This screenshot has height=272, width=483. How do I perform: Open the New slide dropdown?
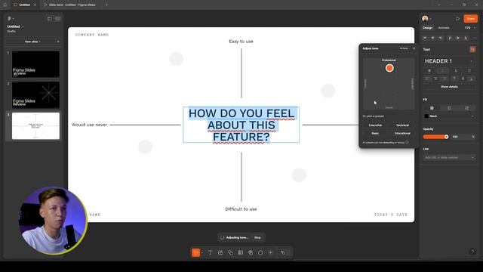(32, 42)
